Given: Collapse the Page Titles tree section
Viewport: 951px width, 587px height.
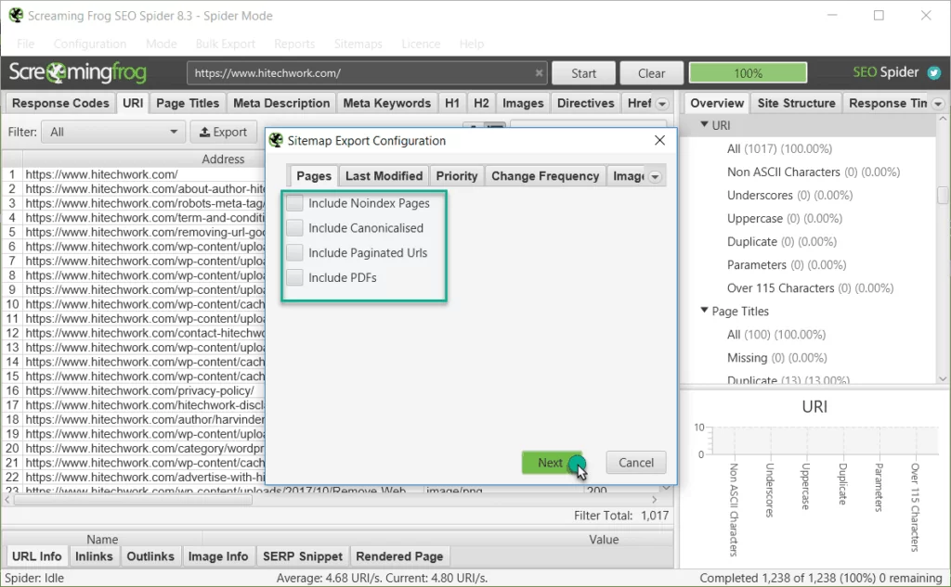Looking at the screenshot, I should pos(704,310).
